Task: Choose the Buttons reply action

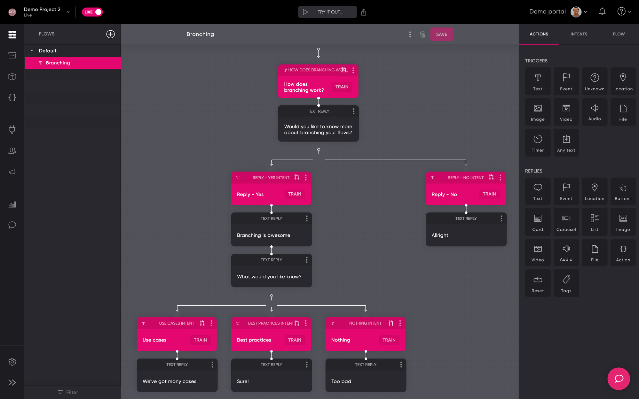Action: point(623,191)
